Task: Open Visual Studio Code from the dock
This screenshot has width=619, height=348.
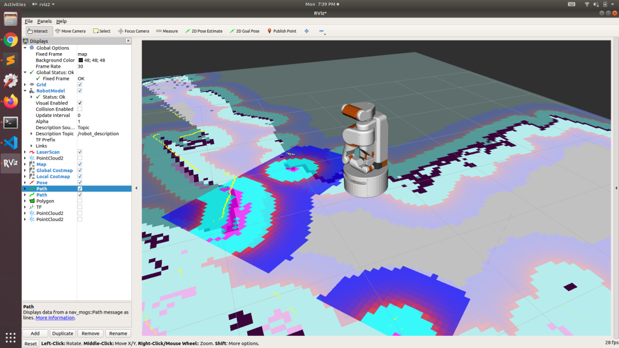Action: click(10, 143)
